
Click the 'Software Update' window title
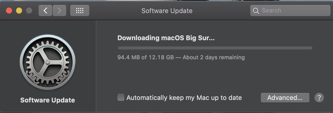click(167, 11)
